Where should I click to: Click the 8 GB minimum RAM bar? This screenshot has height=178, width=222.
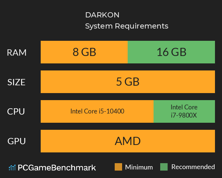84,52
